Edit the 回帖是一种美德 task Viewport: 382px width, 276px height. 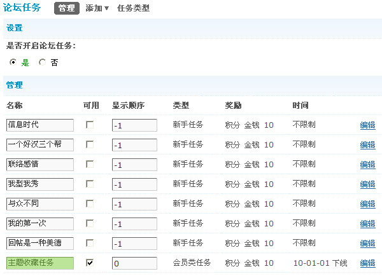367,244
